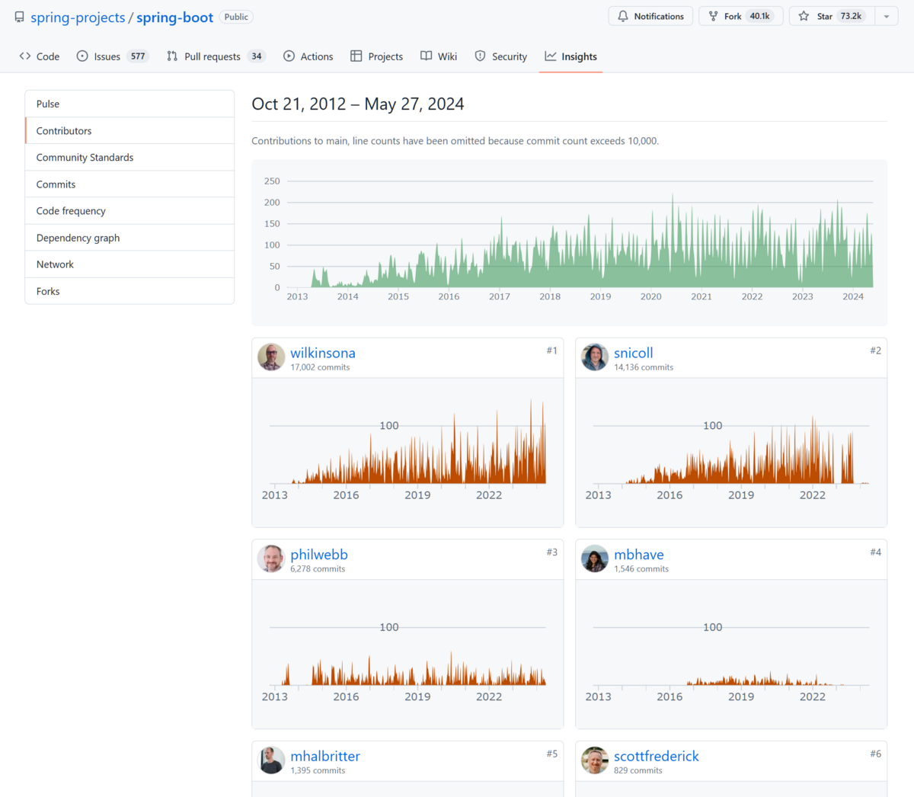Select the Insights tab
914x797 pixels.
[570, 56]
